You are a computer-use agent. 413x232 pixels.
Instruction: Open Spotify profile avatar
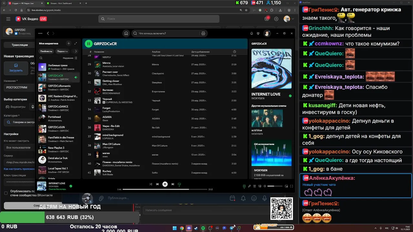pyautogui.click(x=267, y=33)
